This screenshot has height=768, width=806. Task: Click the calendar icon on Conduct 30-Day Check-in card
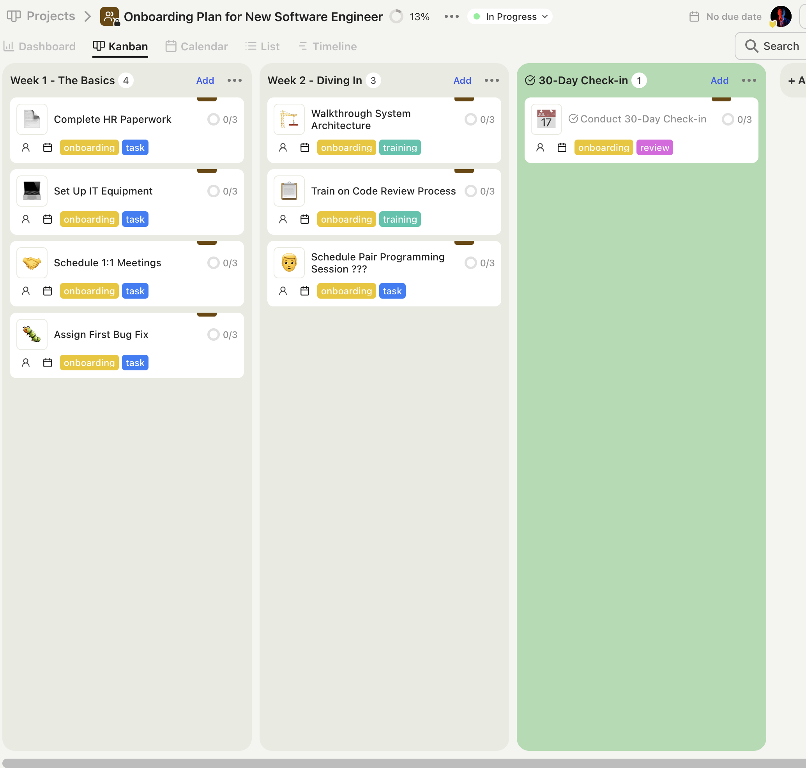pos(562,147)
